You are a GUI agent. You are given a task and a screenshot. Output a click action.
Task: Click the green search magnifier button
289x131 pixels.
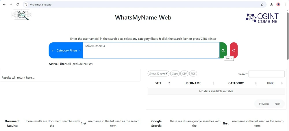click(x=223, y=50)
